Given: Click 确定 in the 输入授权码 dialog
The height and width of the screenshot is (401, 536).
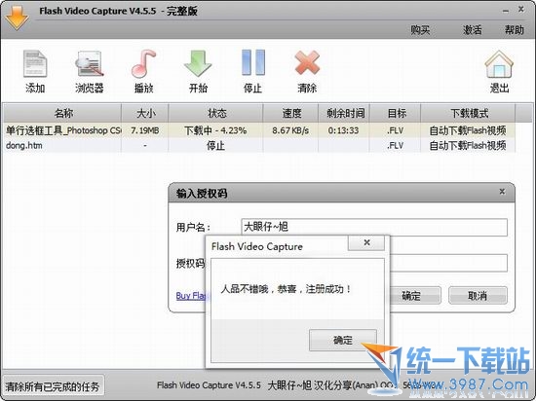Looking at the screenshot, I should pyautogui.click(x=415, y=295).
